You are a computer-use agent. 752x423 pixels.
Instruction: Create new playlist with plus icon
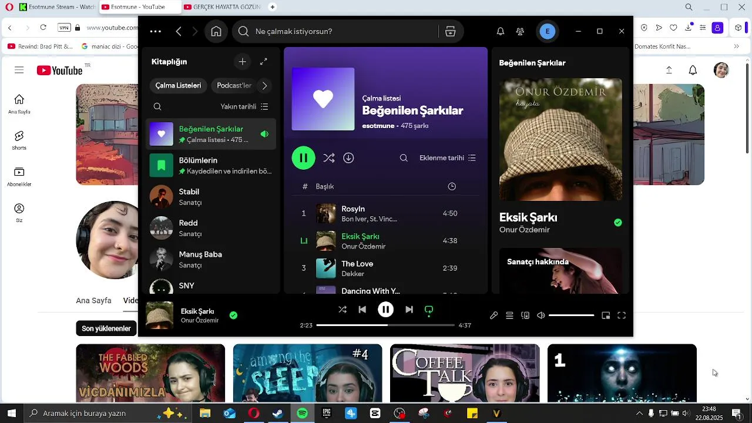(242, 62)
